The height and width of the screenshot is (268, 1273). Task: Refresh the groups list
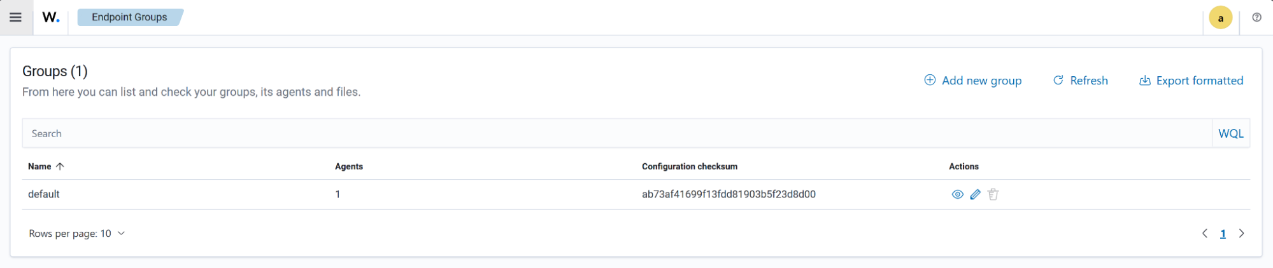(1081, 81)
